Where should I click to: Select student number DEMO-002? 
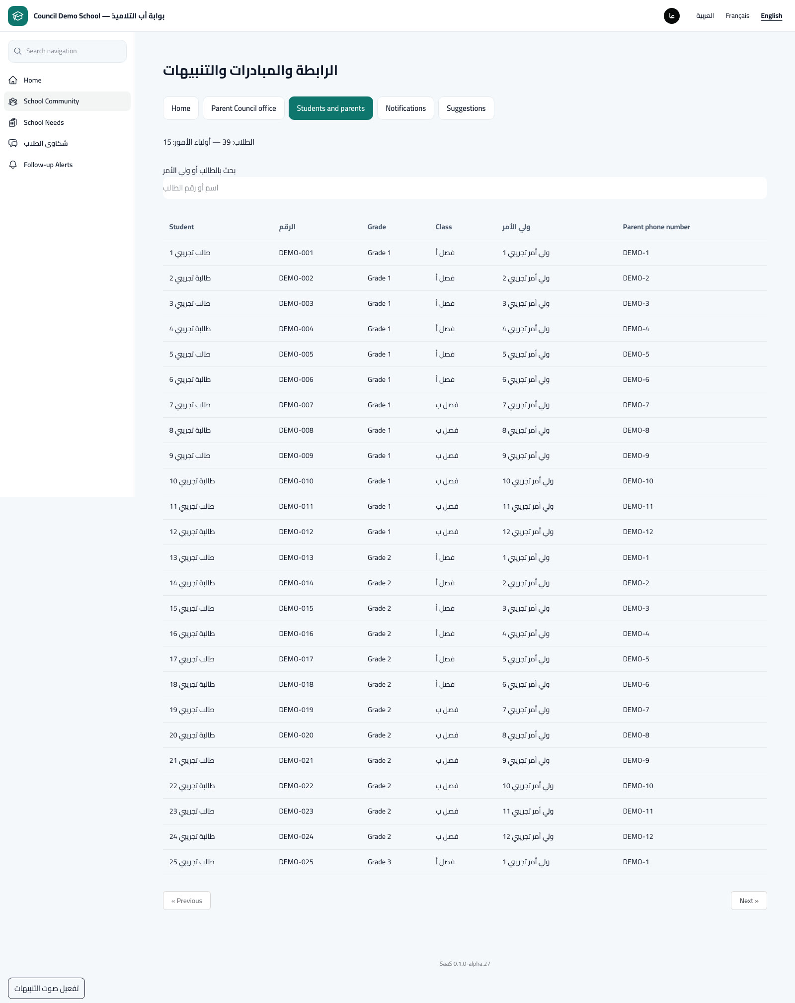(296, 278)
